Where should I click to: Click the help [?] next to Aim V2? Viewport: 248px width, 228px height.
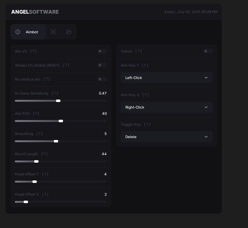coord(33,51)
